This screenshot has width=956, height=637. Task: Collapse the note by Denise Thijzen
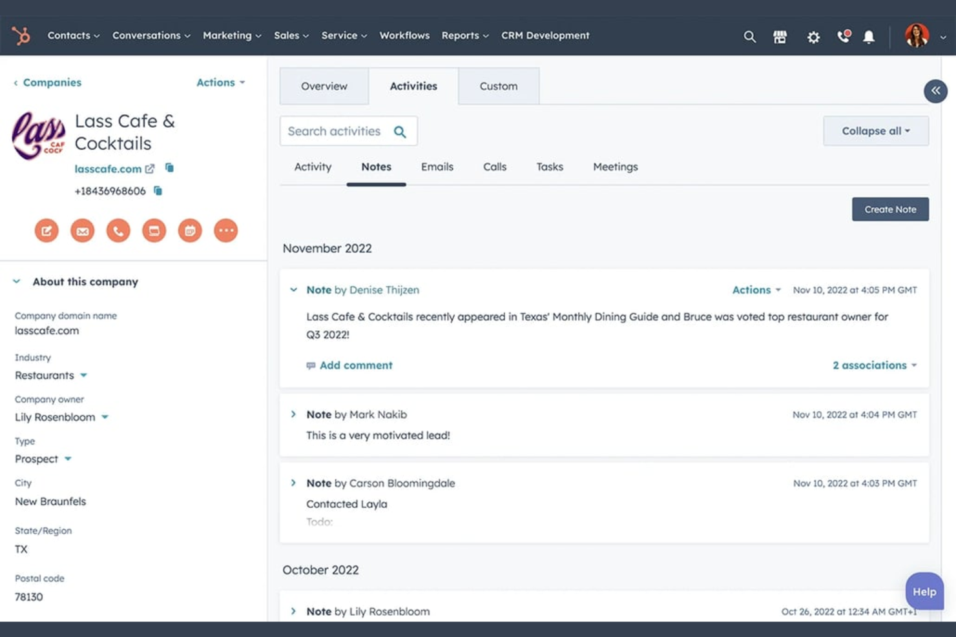(293, 290)
